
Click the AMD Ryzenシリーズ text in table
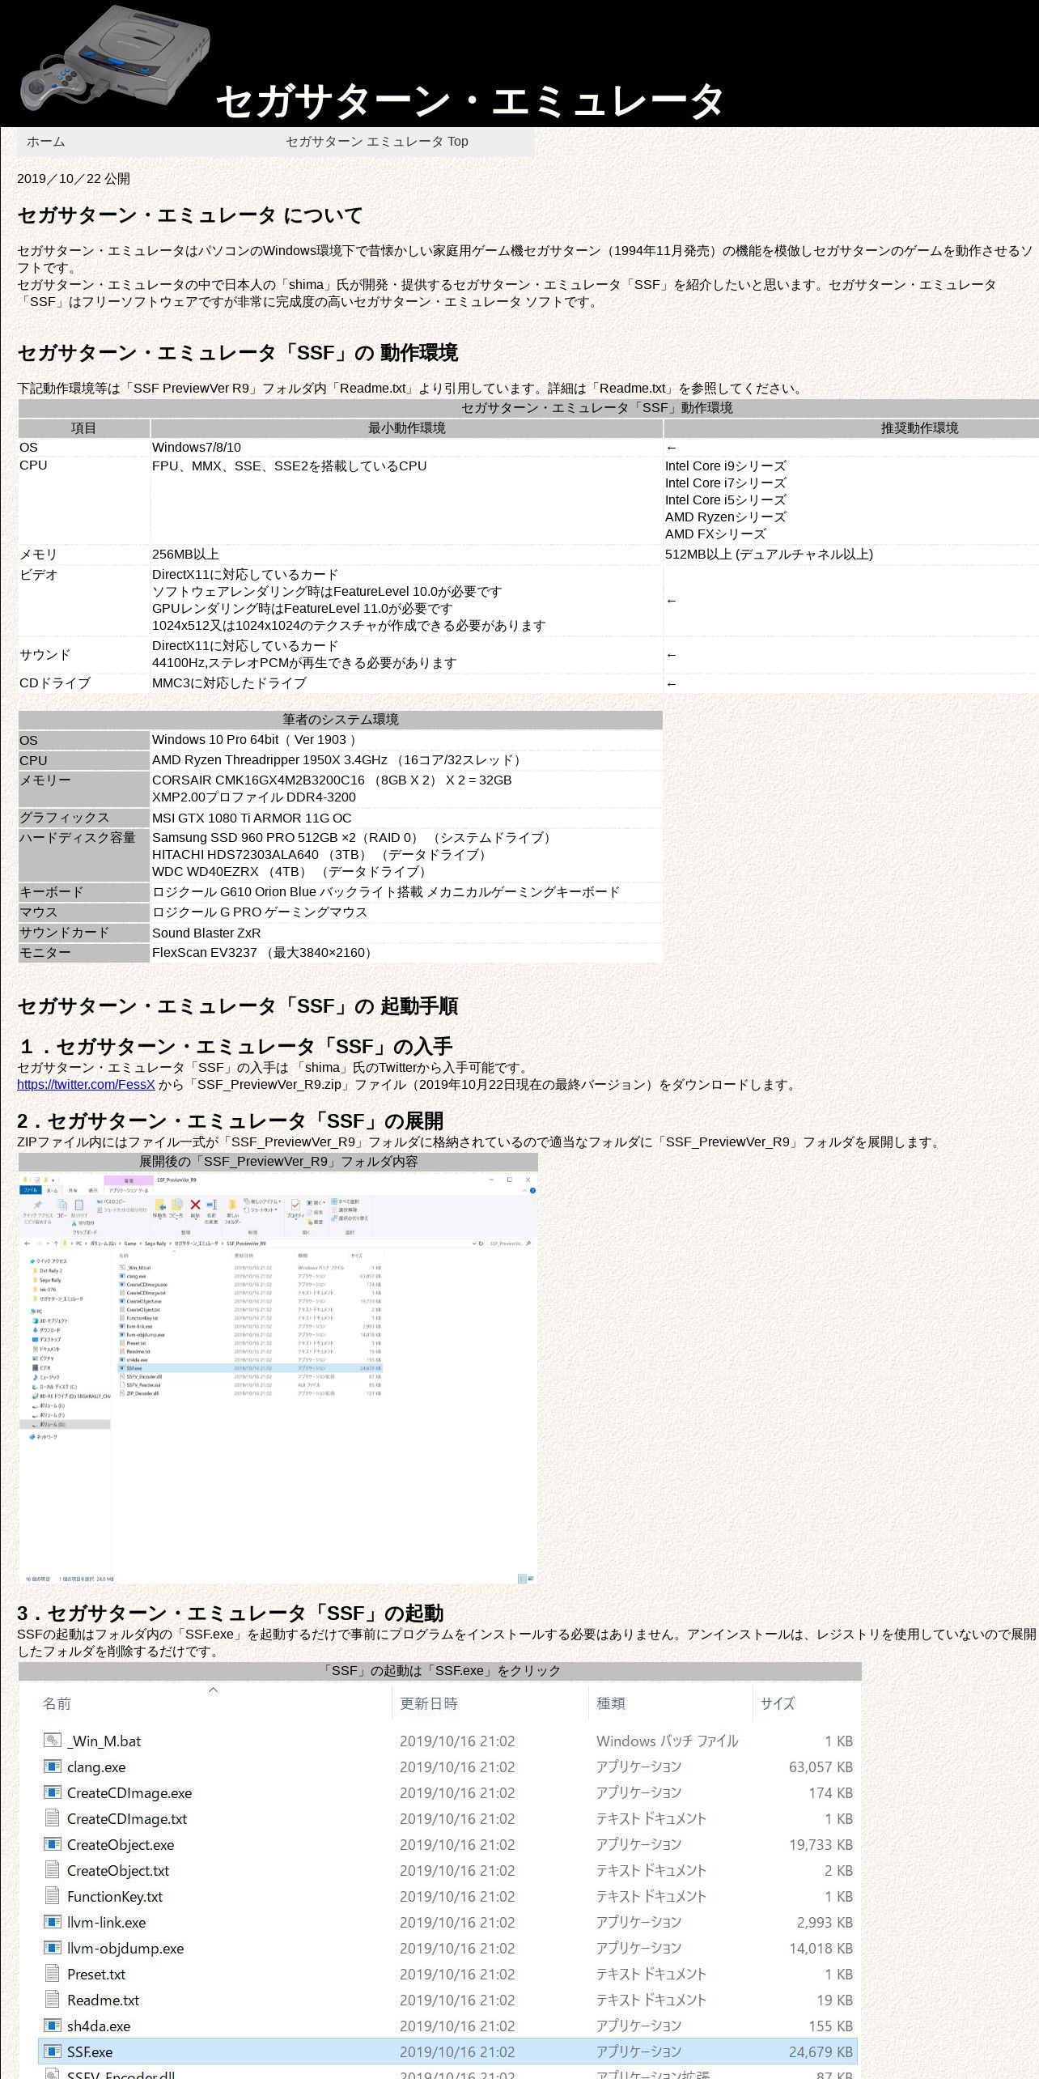point(725,517)
